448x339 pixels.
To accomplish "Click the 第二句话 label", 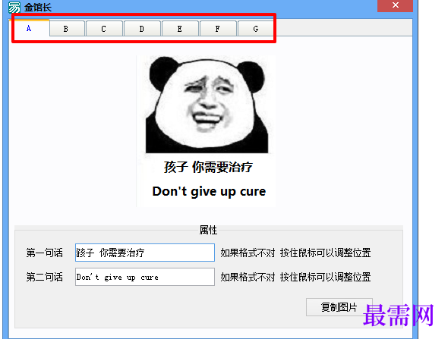I will click(x=44, y=277).
